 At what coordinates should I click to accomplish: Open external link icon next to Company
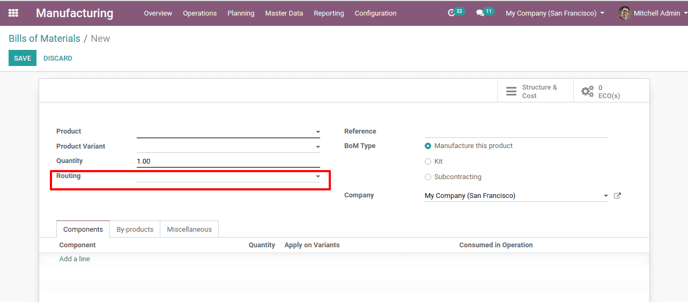(617, 196)
